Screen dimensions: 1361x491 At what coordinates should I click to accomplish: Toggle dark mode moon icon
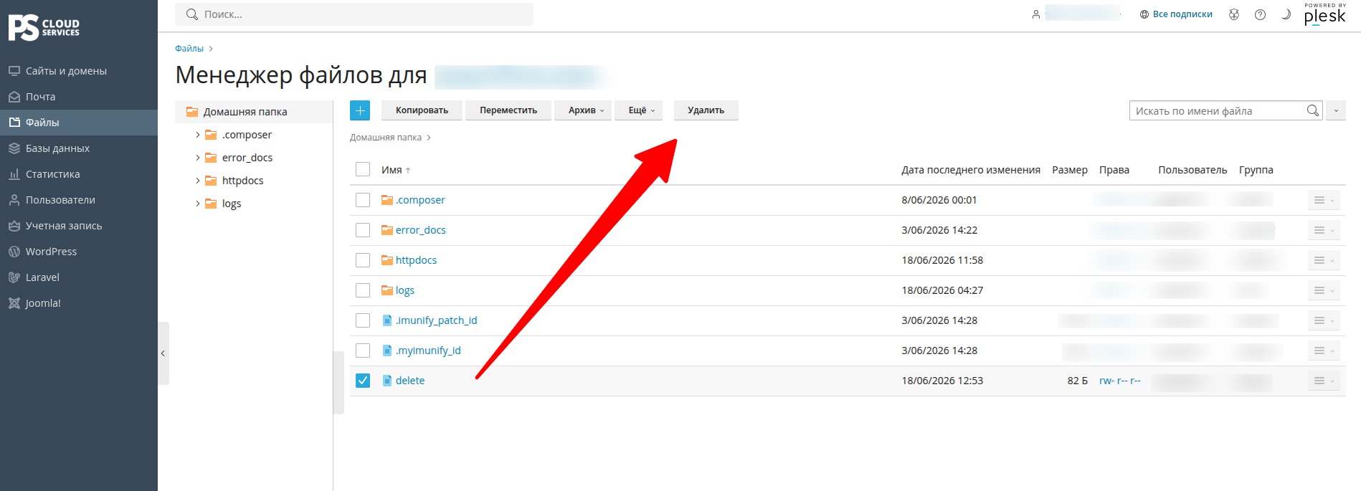1286,14
